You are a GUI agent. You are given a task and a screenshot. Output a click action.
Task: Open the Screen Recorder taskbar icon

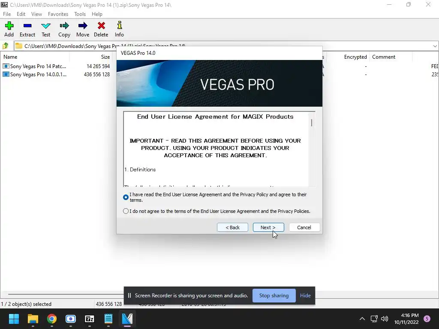point(71,319)
